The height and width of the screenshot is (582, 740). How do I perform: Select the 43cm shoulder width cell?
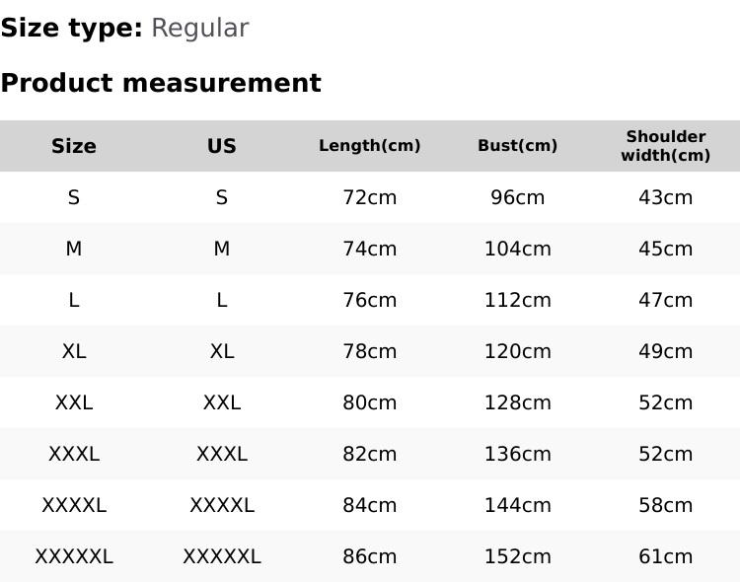(x=666, y=197)
